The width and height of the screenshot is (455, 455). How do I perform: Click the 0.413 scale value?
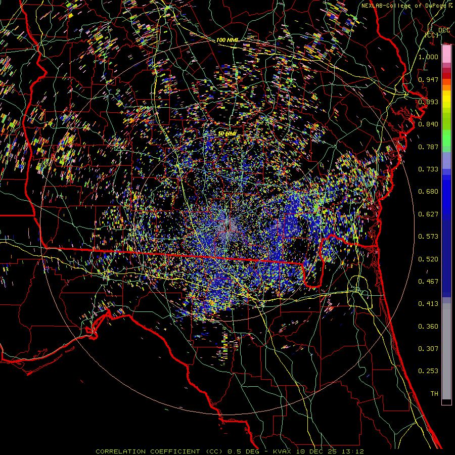tap(428, 303)
